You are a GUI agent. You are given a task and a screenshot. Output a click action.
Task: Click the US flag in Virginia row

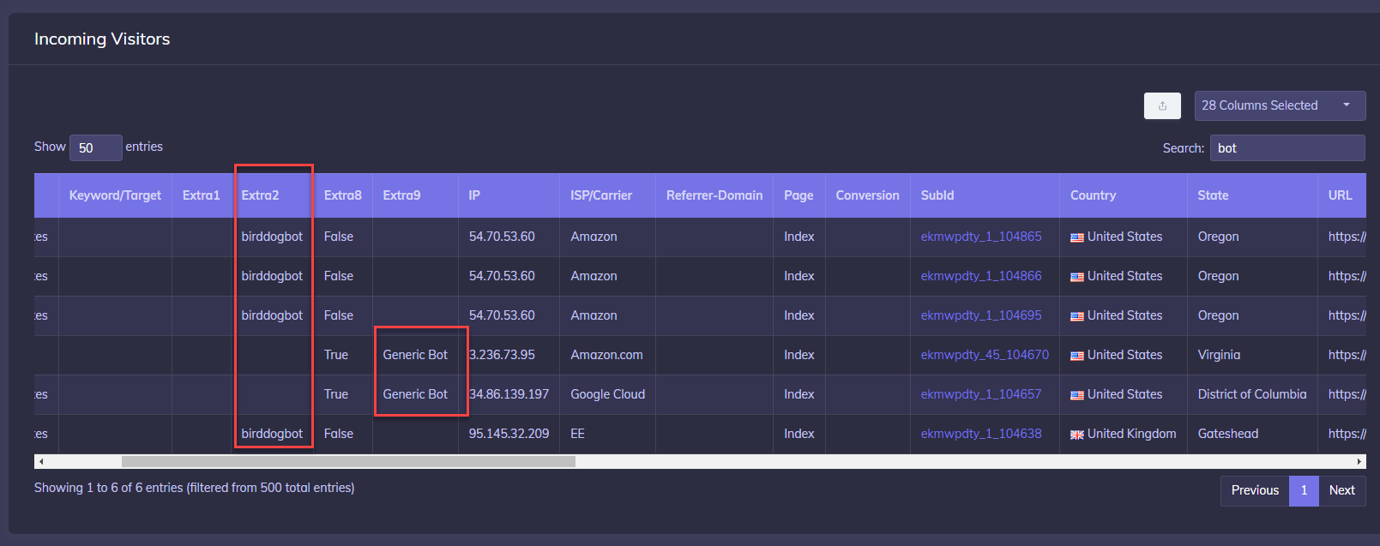[1076, 356]
